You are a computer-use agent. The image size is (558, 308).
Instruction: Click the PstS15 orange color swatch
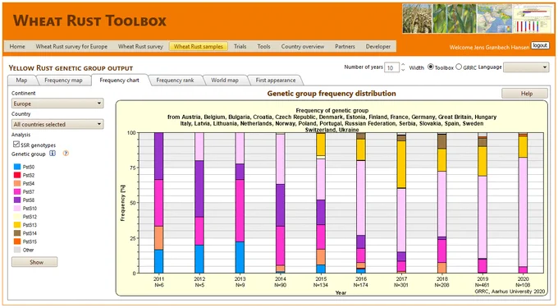pos(17,241)
